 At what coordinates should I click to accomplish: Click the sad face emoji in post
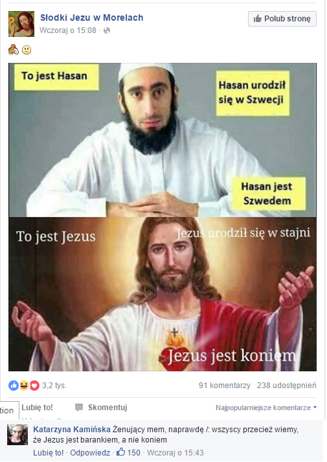tap(27, 50)
